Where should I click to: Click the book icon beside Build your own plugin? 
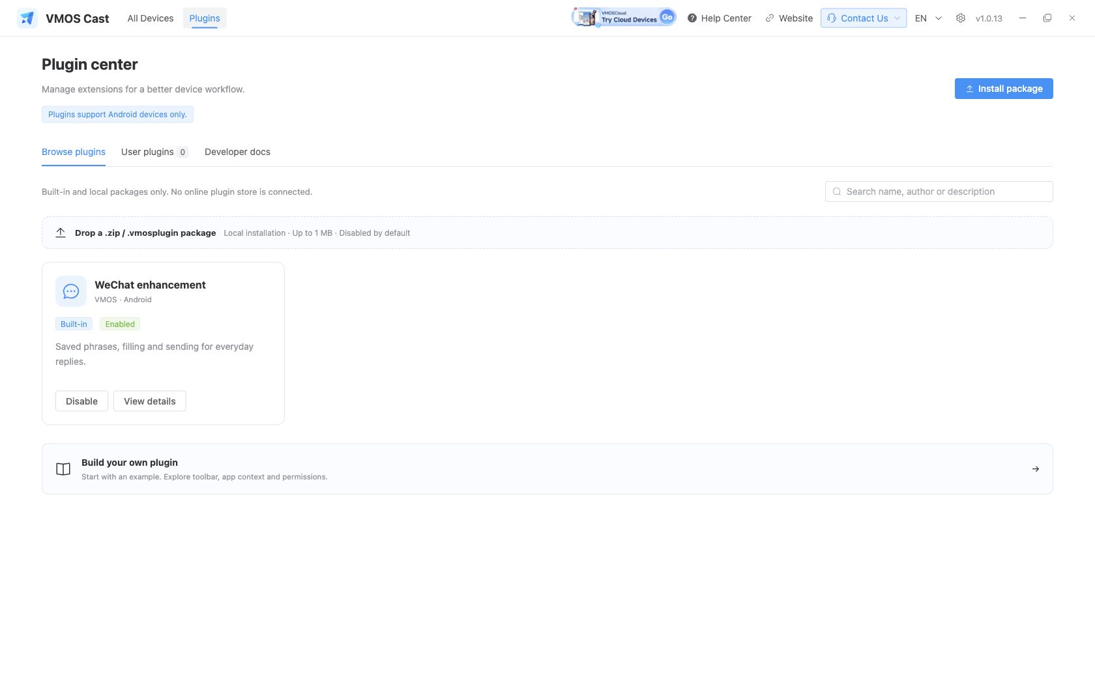[63, 469]
